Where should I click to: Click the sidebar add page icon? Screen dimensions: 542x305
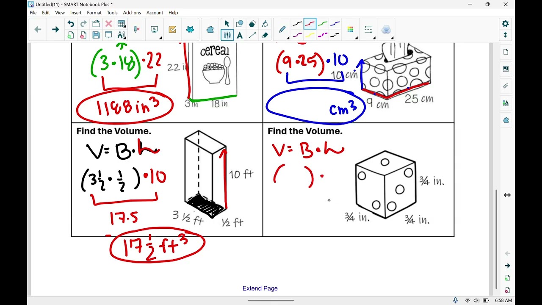507,278
